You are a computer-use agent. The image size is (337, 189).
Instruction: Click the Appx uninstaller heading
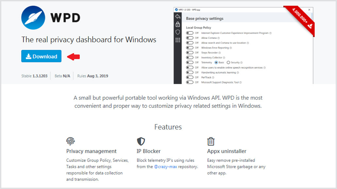point(226,151)
